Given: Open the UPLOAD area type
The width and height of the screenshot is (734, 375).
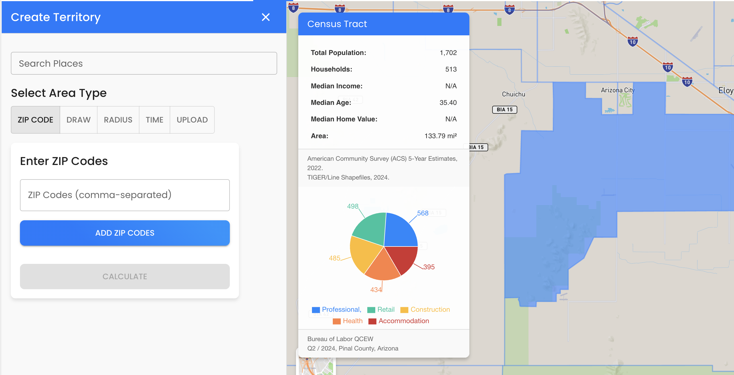Looking at the screenshot, I should click(x=192, y=120).
